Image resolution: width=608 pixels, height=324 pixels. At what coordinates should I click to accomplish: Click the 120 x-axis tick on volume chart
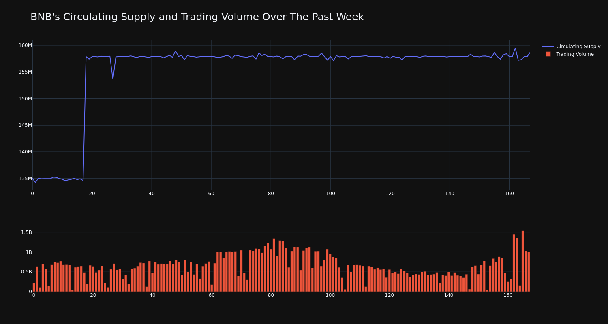[390, 295]
